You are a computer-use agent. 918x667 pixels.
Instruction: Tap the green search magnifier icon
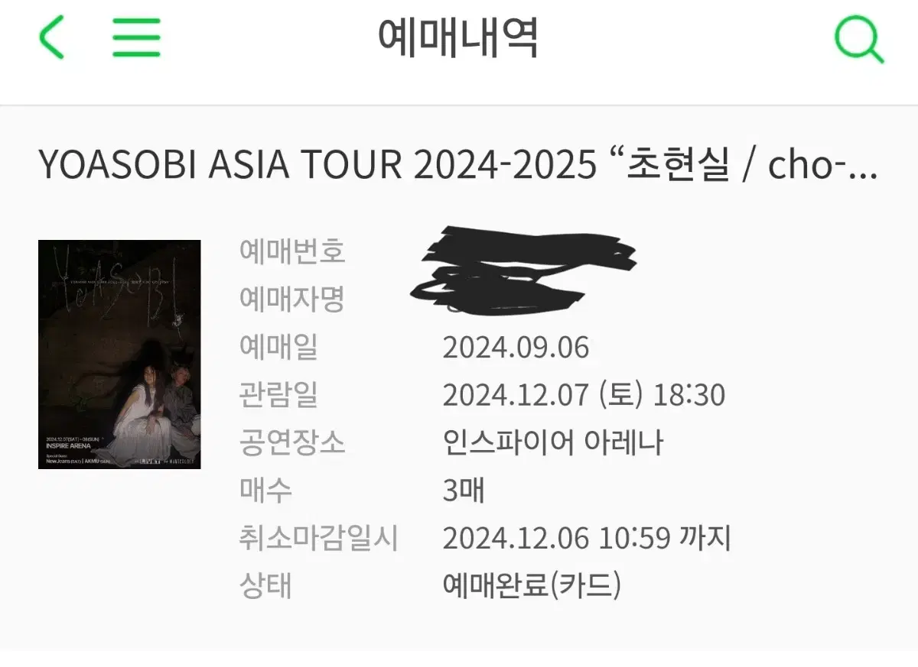[859, 39]
